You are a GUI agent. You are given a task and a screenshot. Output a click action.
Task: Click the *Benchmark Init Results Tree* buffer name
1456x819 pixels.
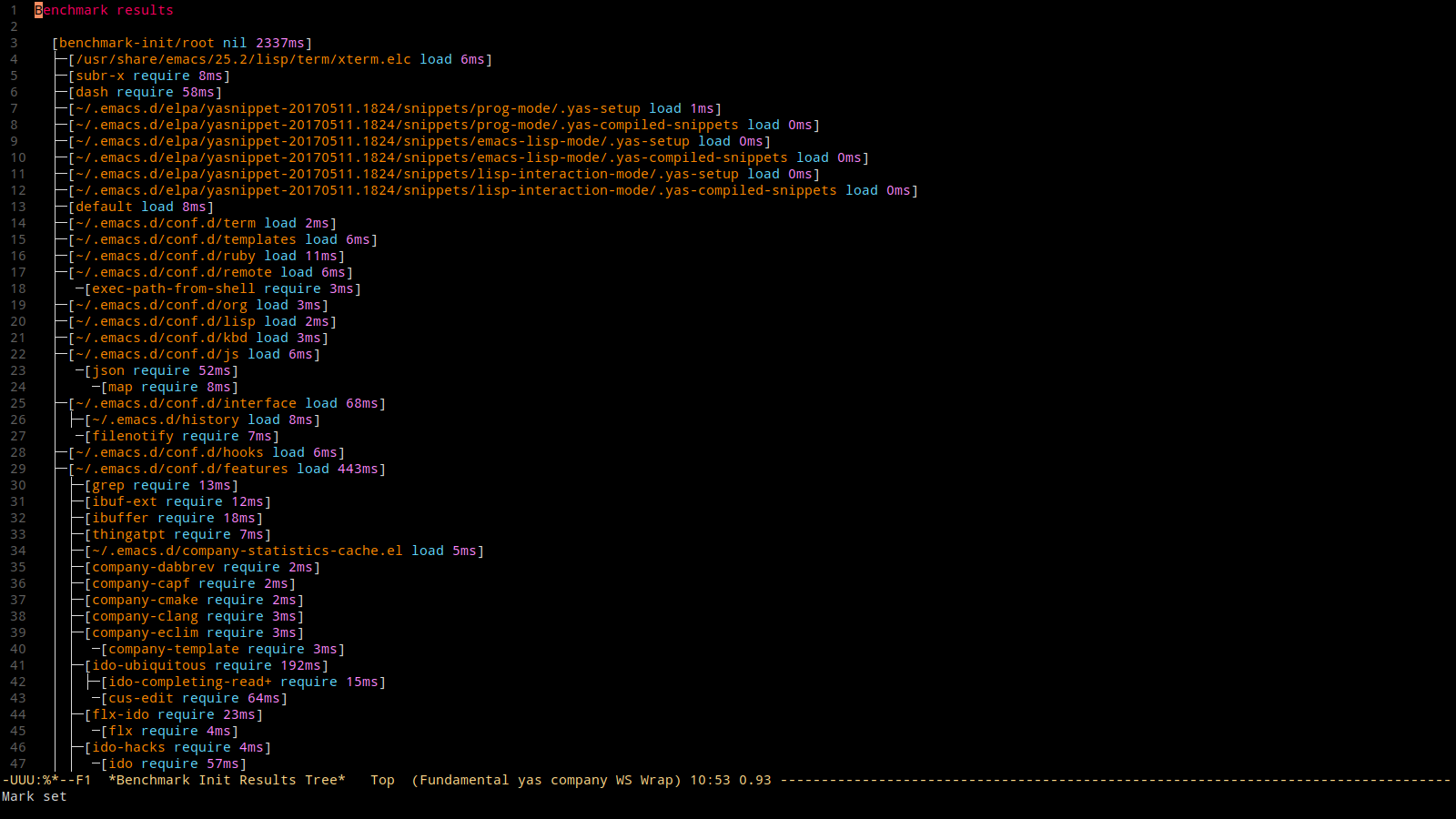[x=227, y=780]
